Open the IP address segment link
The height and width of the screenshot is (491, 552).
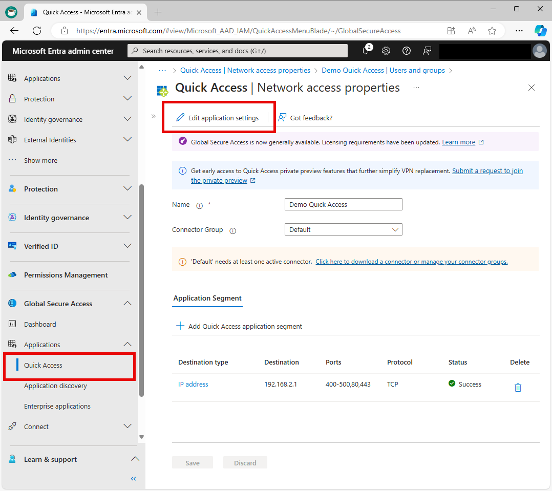pyautogui.click(x=193, y=385)
